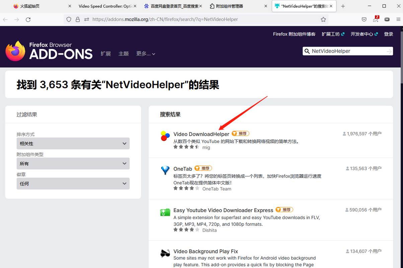Click the Video DownloadHelper colored balls icon
Viewport: 403px width, 268px height.
165,136
